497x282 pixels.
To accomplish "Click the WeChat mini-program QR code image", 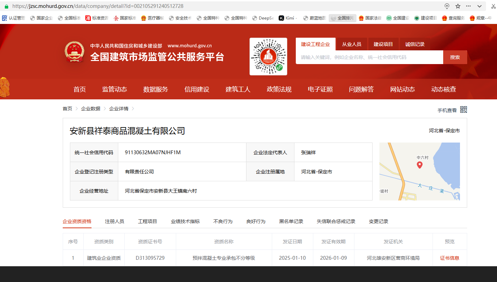I will (x=268, y=57).
